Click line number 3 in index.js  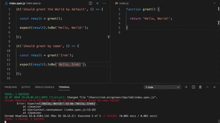coord(119,18)
